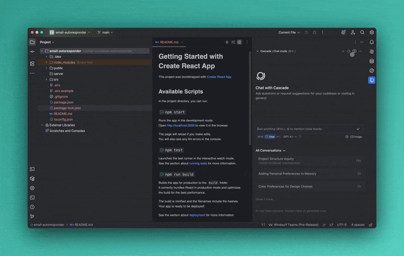Expand the src folder
The width and height of the screenshot is (404, 256).
click(x=46, y=79)
